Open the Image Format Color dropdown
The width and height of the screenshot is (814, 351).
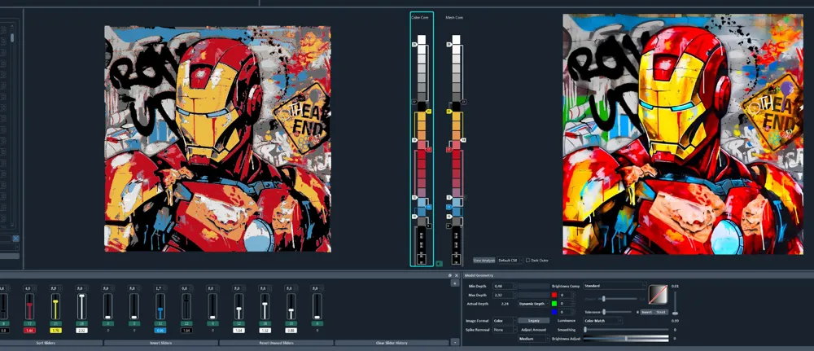pos(505,321)
